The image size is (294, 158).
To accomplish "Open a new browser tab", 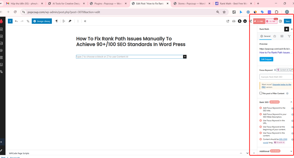I will point(258,4).
